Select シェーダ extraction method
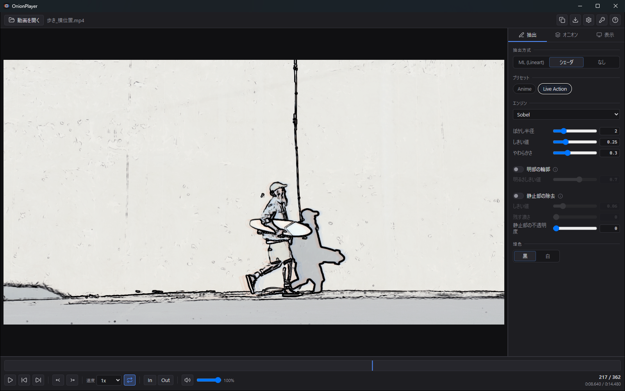Screen dimensions: 625x391 click(566, 62)
